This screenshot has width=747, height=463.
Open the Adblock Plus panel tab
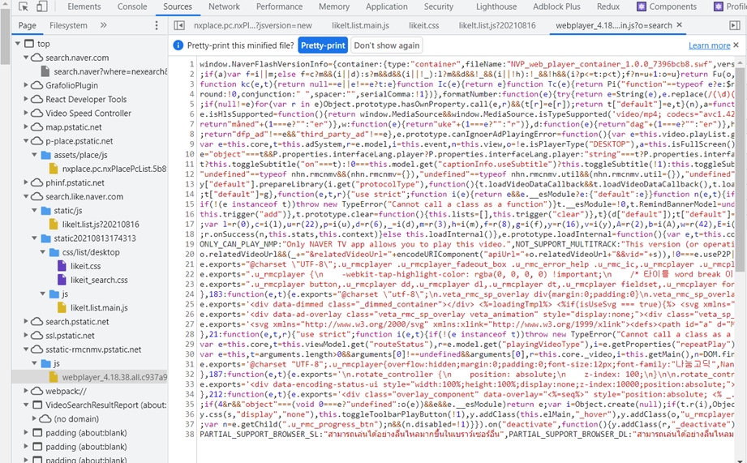[x=556, y=6]
